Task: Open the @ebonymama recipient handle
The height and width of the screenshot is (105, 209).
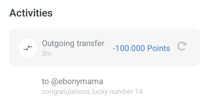Action: pyautogui.click(x=77, y=82)
